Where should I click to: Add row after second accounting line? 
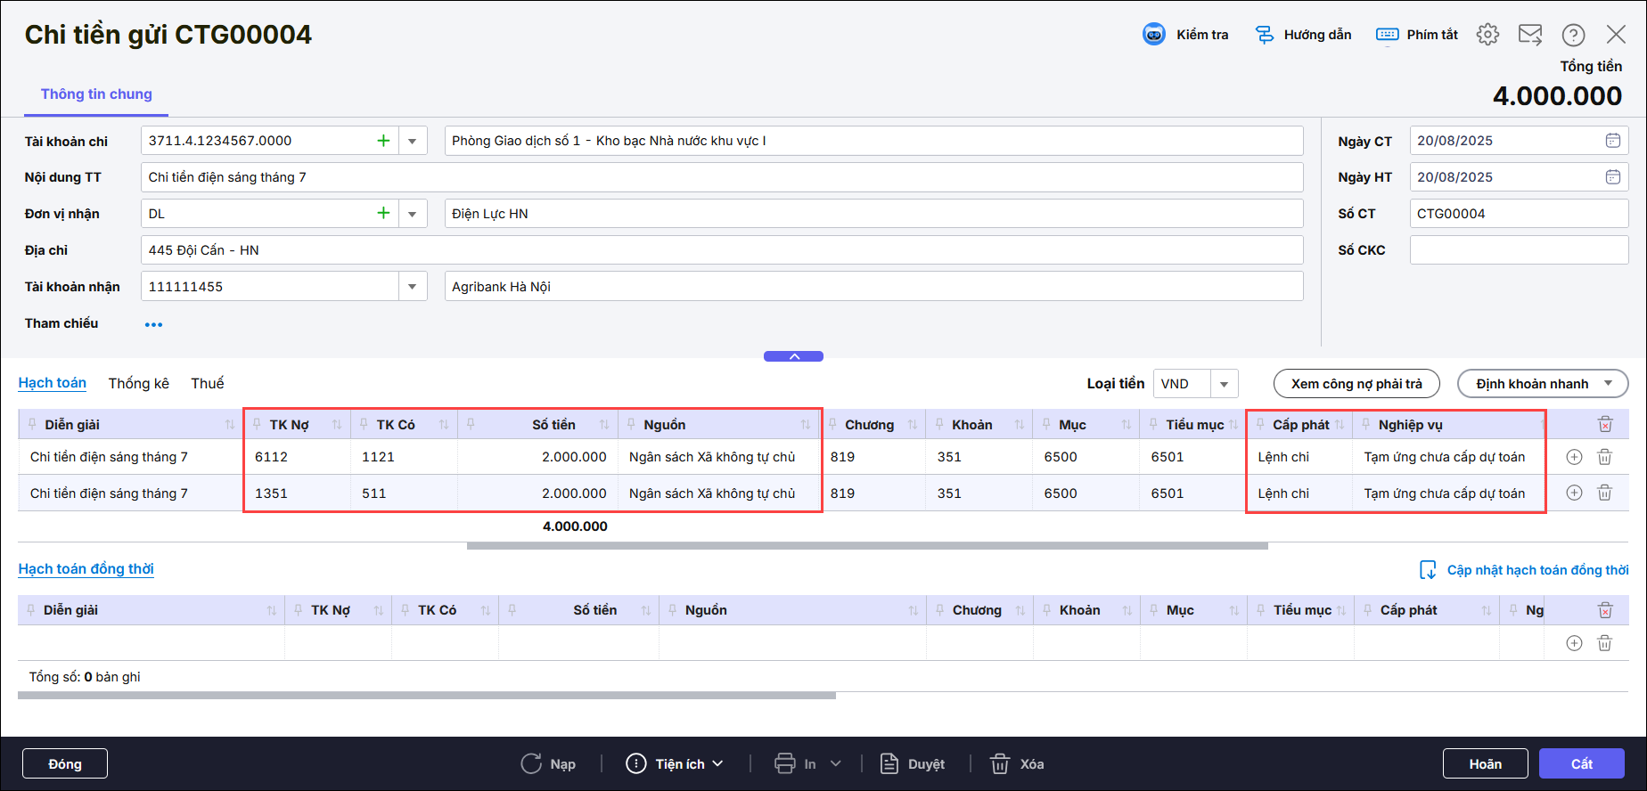point(1575,493)
